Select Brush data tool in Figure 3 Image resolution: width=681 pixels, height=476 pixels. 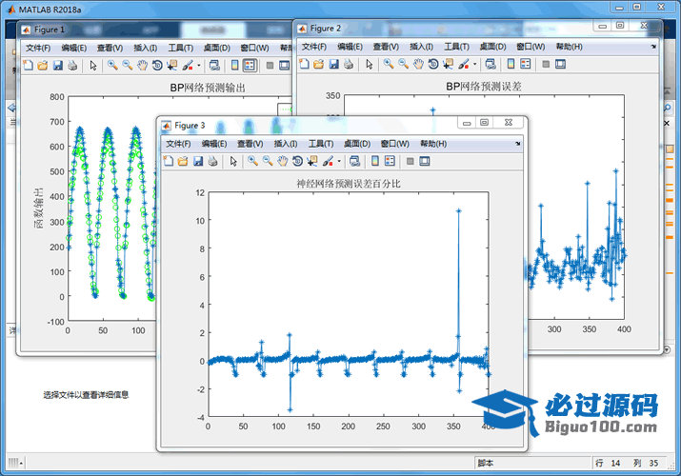coord(328,162)
